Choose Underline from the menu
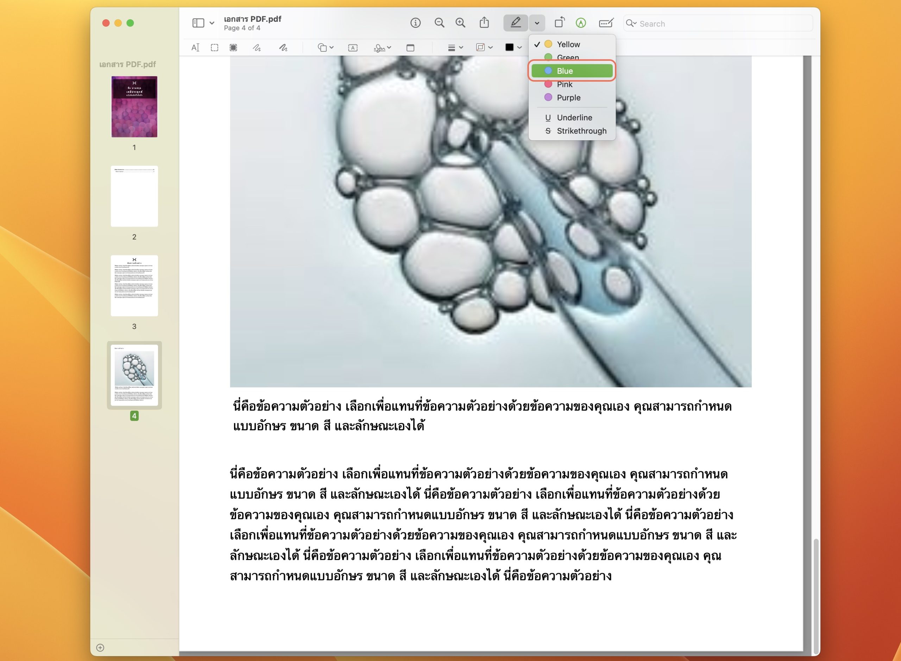 click(x=574, y=118)
